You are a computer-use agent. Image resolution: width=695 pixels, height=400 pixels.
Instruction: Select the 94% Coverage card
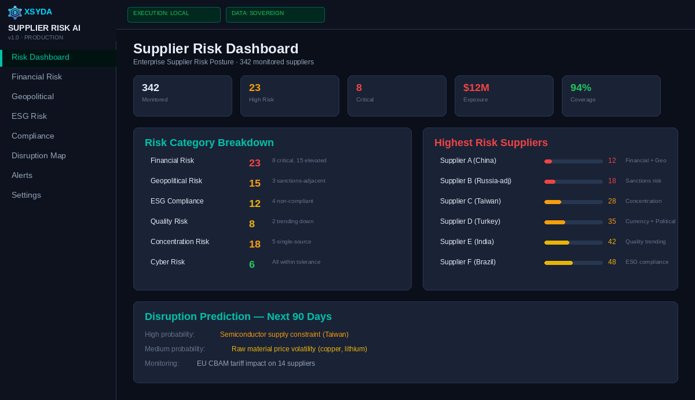tap(611, 96)
